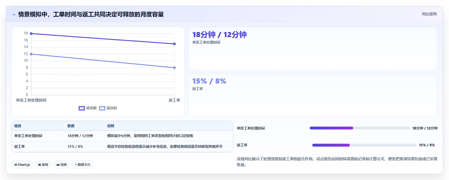449x180 pixels.
Task: Select the Chart.js chip
Action: 22,165
